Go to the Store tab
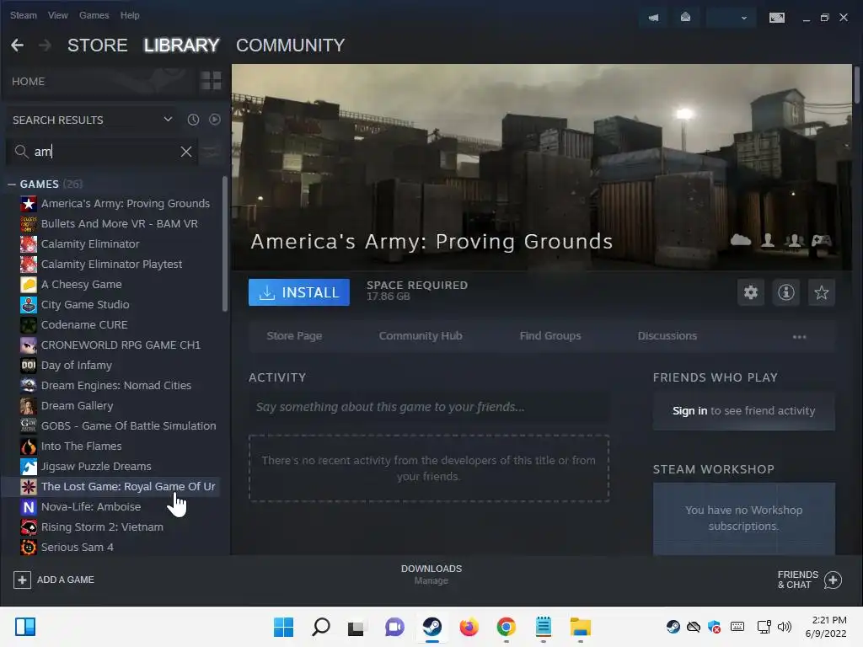 tap(98, 45)
